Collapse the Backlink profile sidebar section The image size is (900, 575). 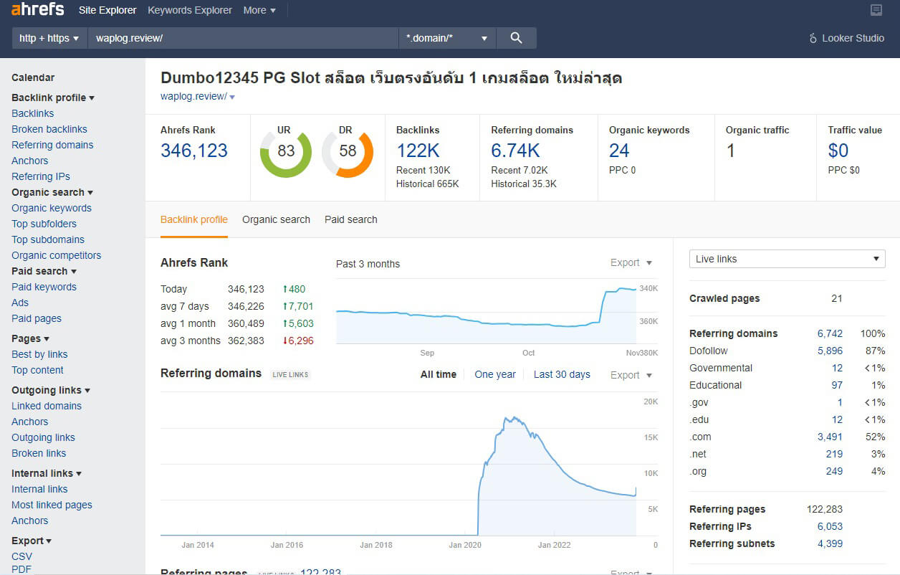click(x=53, y=98)
